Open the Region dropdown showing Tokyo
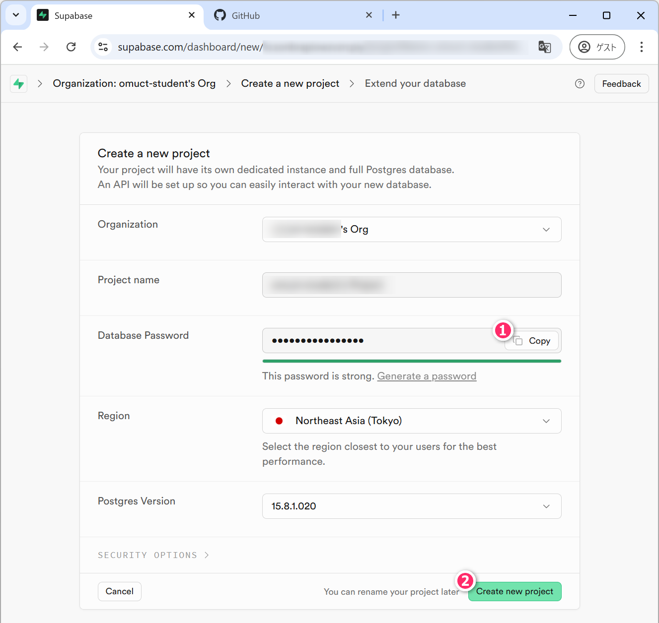659x623 pixels. (411, 421)
